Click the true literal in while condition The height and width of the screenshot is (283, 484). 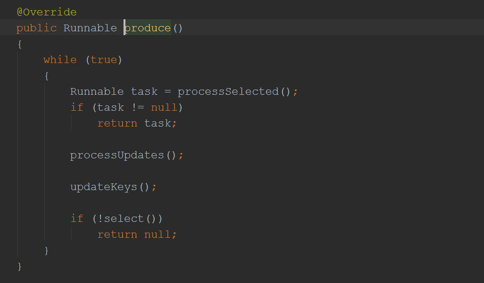pos(104,60)
